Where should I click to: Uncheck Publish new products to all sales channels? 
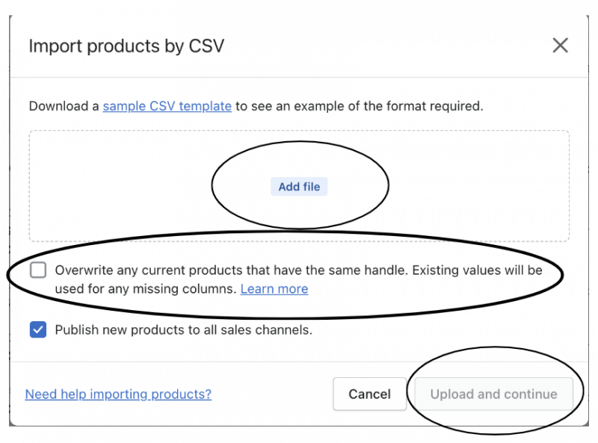pyautogui.click(x=38, y=329)
